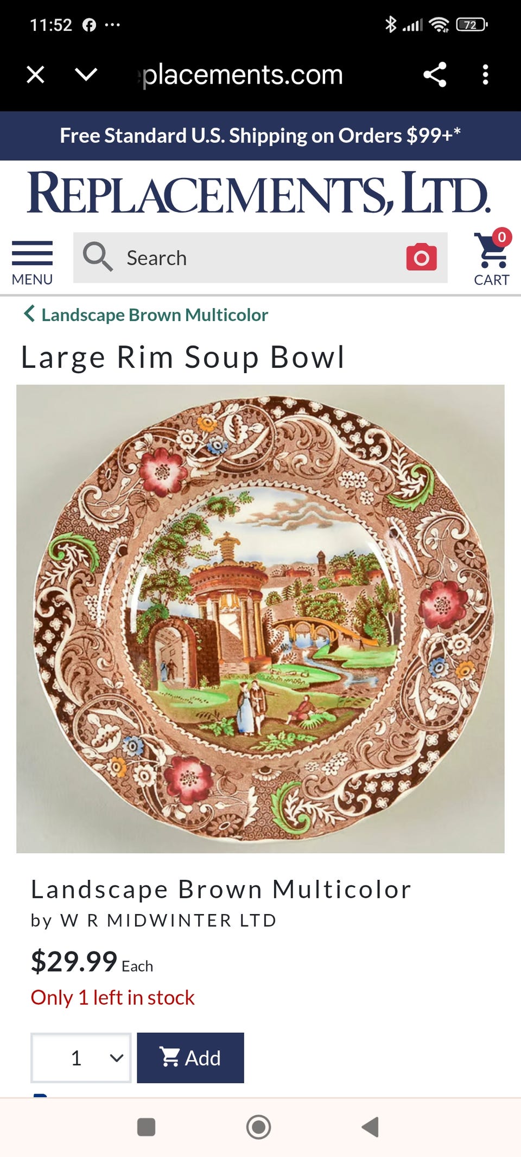This screenshot has width=521, height=1157.
Task: Add the soup bowl to the cart
Action: coord(190,1058)
